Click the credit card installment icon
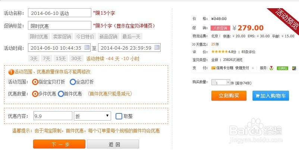Image resolution: width=299 pixels, height=150 pixels. click(x=213, y=68)
